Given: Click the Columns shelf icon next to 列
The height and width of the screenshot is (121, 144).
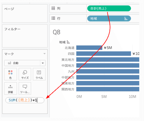Looking at the screenshot, I should [53, 8].
